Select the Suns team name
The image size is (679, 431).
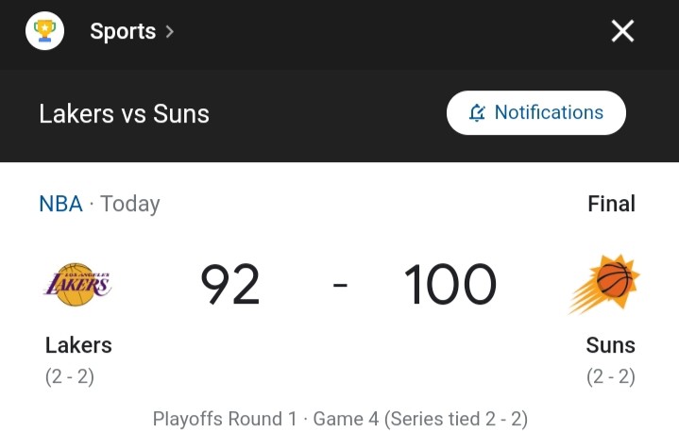(611, 345)
